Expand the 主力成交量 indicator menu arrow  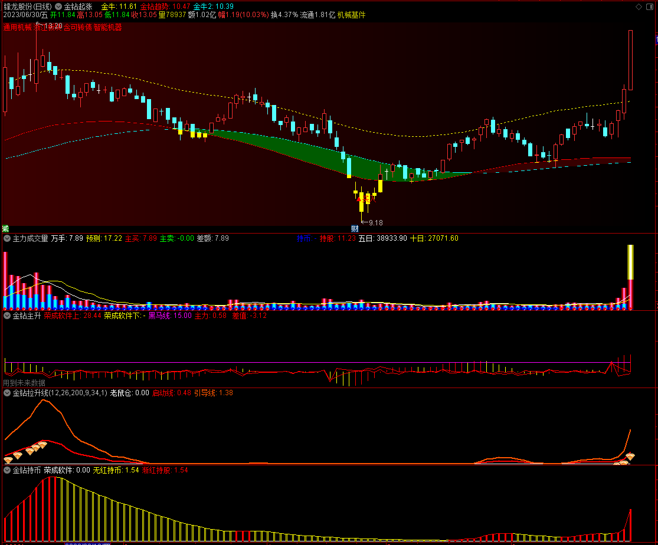tap(7, 238)
